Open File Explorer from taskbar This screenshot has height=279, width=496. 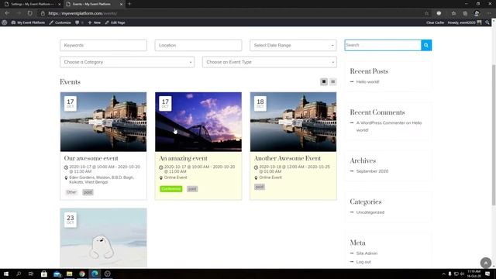point(69,274)
